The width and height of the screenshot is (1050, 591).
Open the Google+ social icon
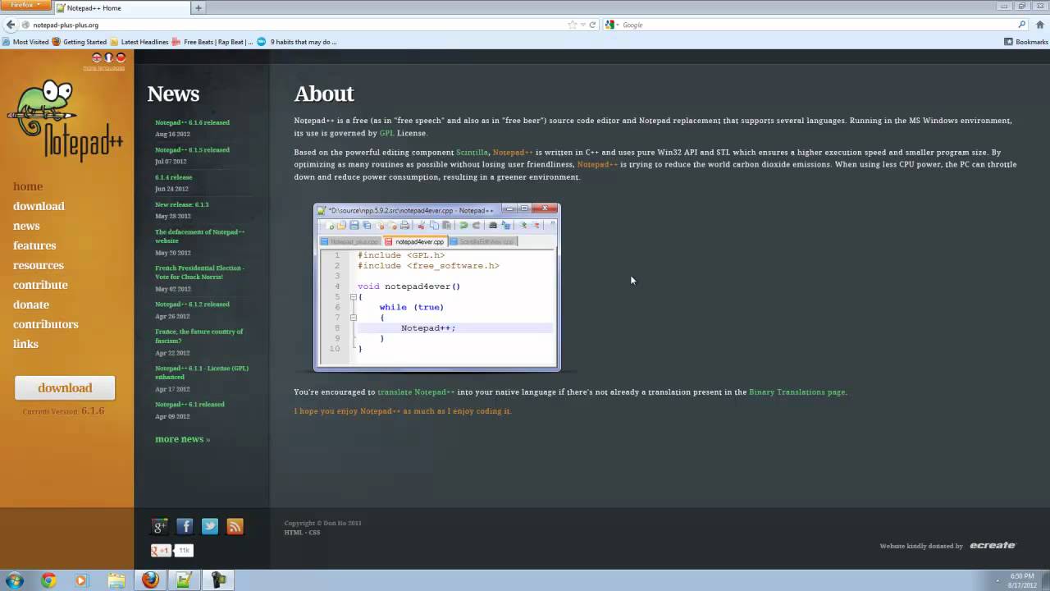160,526
